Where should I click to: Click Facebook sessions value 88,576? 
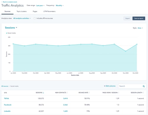[x=41, y=105]
